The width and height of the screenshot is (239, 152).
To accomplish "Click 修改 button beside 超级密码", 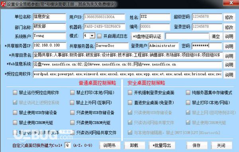I will coord(229,17).
